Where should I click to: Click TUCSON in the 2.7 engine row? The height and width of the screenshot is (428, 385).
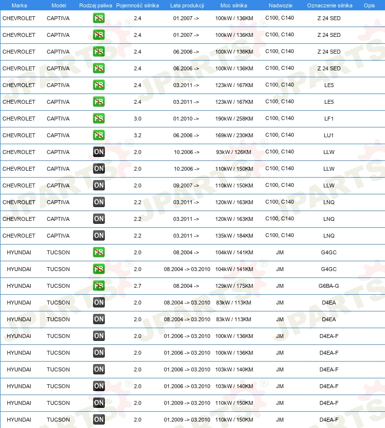tap(58, 286)
